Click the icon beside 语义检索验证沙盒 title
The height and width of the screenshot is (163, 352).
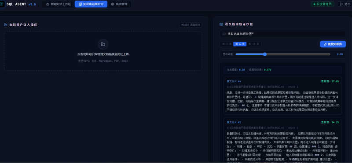[x=221, y=24]
